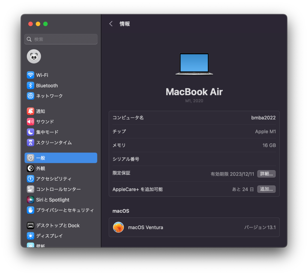The height and width of the screenshot is (275, 308).
Task: Click the ディスプレイ sun icon
Action: pyautogui.click(x=30, y=236)
